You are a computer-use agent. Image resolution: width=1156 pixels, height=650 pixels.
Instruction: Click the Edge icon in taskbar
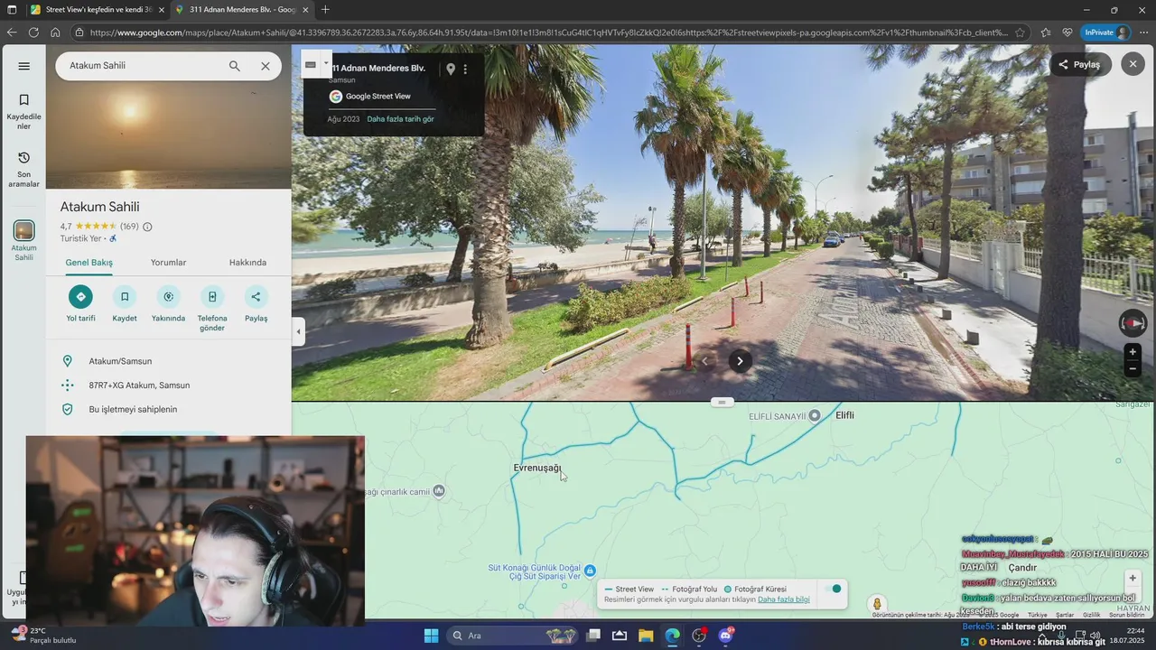(673, 636)
